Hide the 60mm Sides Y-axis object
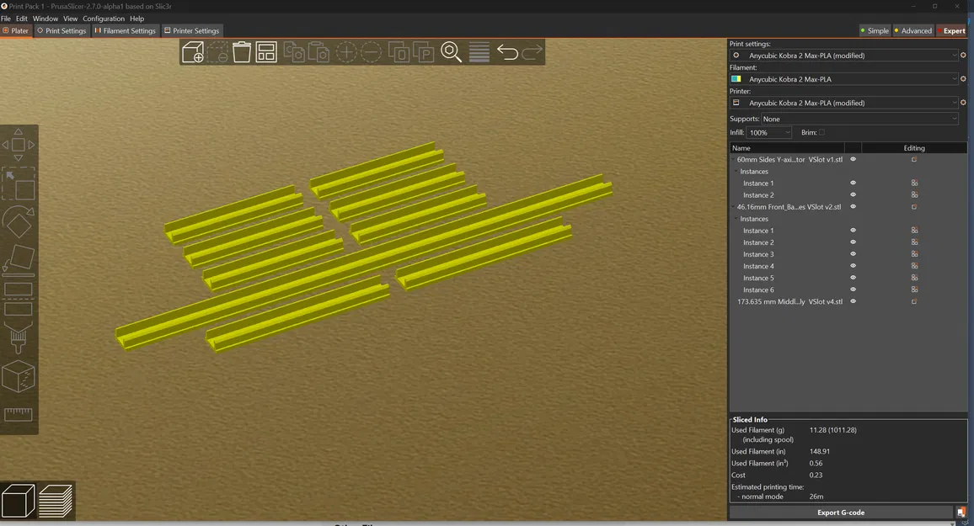 pyautogui.click(x=853, y=159)
